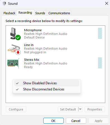
Task: Open the Communications tab
Action: pyautogui.click(x=59, y=13)
